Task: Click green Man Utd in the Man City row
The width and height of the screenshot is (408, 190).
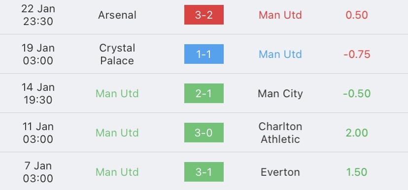Action: pyautogui.click(x=117, y=94)
